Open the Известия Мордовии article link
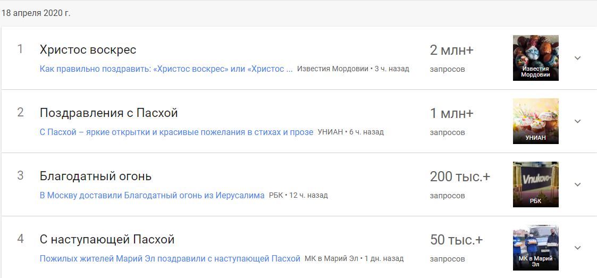Screen dimensions: 597x278 [x=166, y=69]
